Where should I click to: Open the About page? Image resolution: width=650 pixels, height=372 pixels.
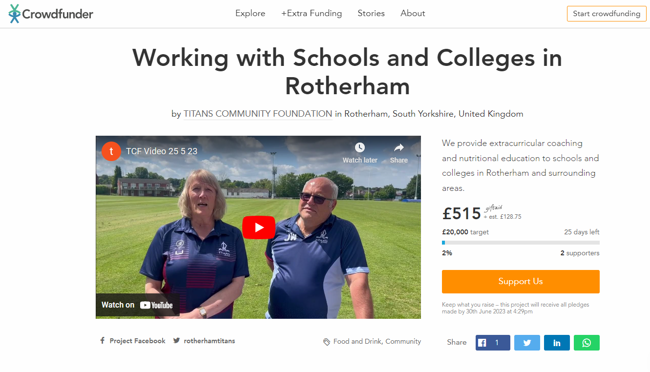tap(413, 13)
